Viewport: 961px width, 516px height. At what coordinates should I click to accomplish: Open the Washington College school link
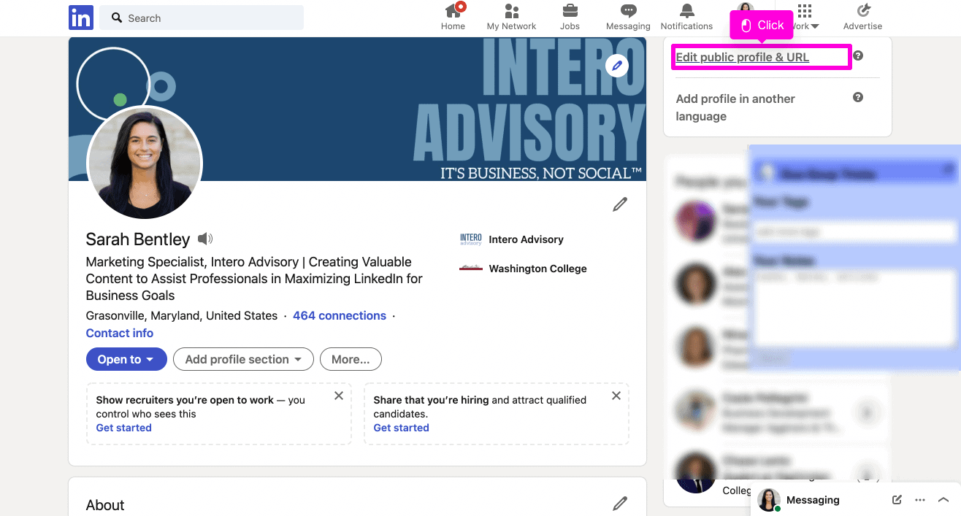coord(523,269)
